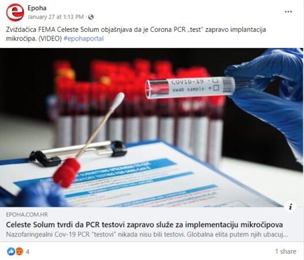
Task: Click the COVID-19 test tube in image
Action: point(190,87)
